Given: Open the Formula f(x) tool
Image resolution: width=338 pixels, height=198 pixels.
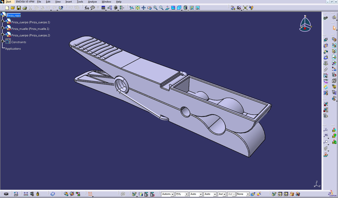Looking at the screenshot, I should (87, 8).
